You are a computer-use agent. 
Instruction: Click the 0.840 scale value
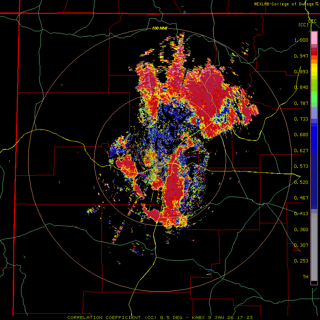point(301,87)
